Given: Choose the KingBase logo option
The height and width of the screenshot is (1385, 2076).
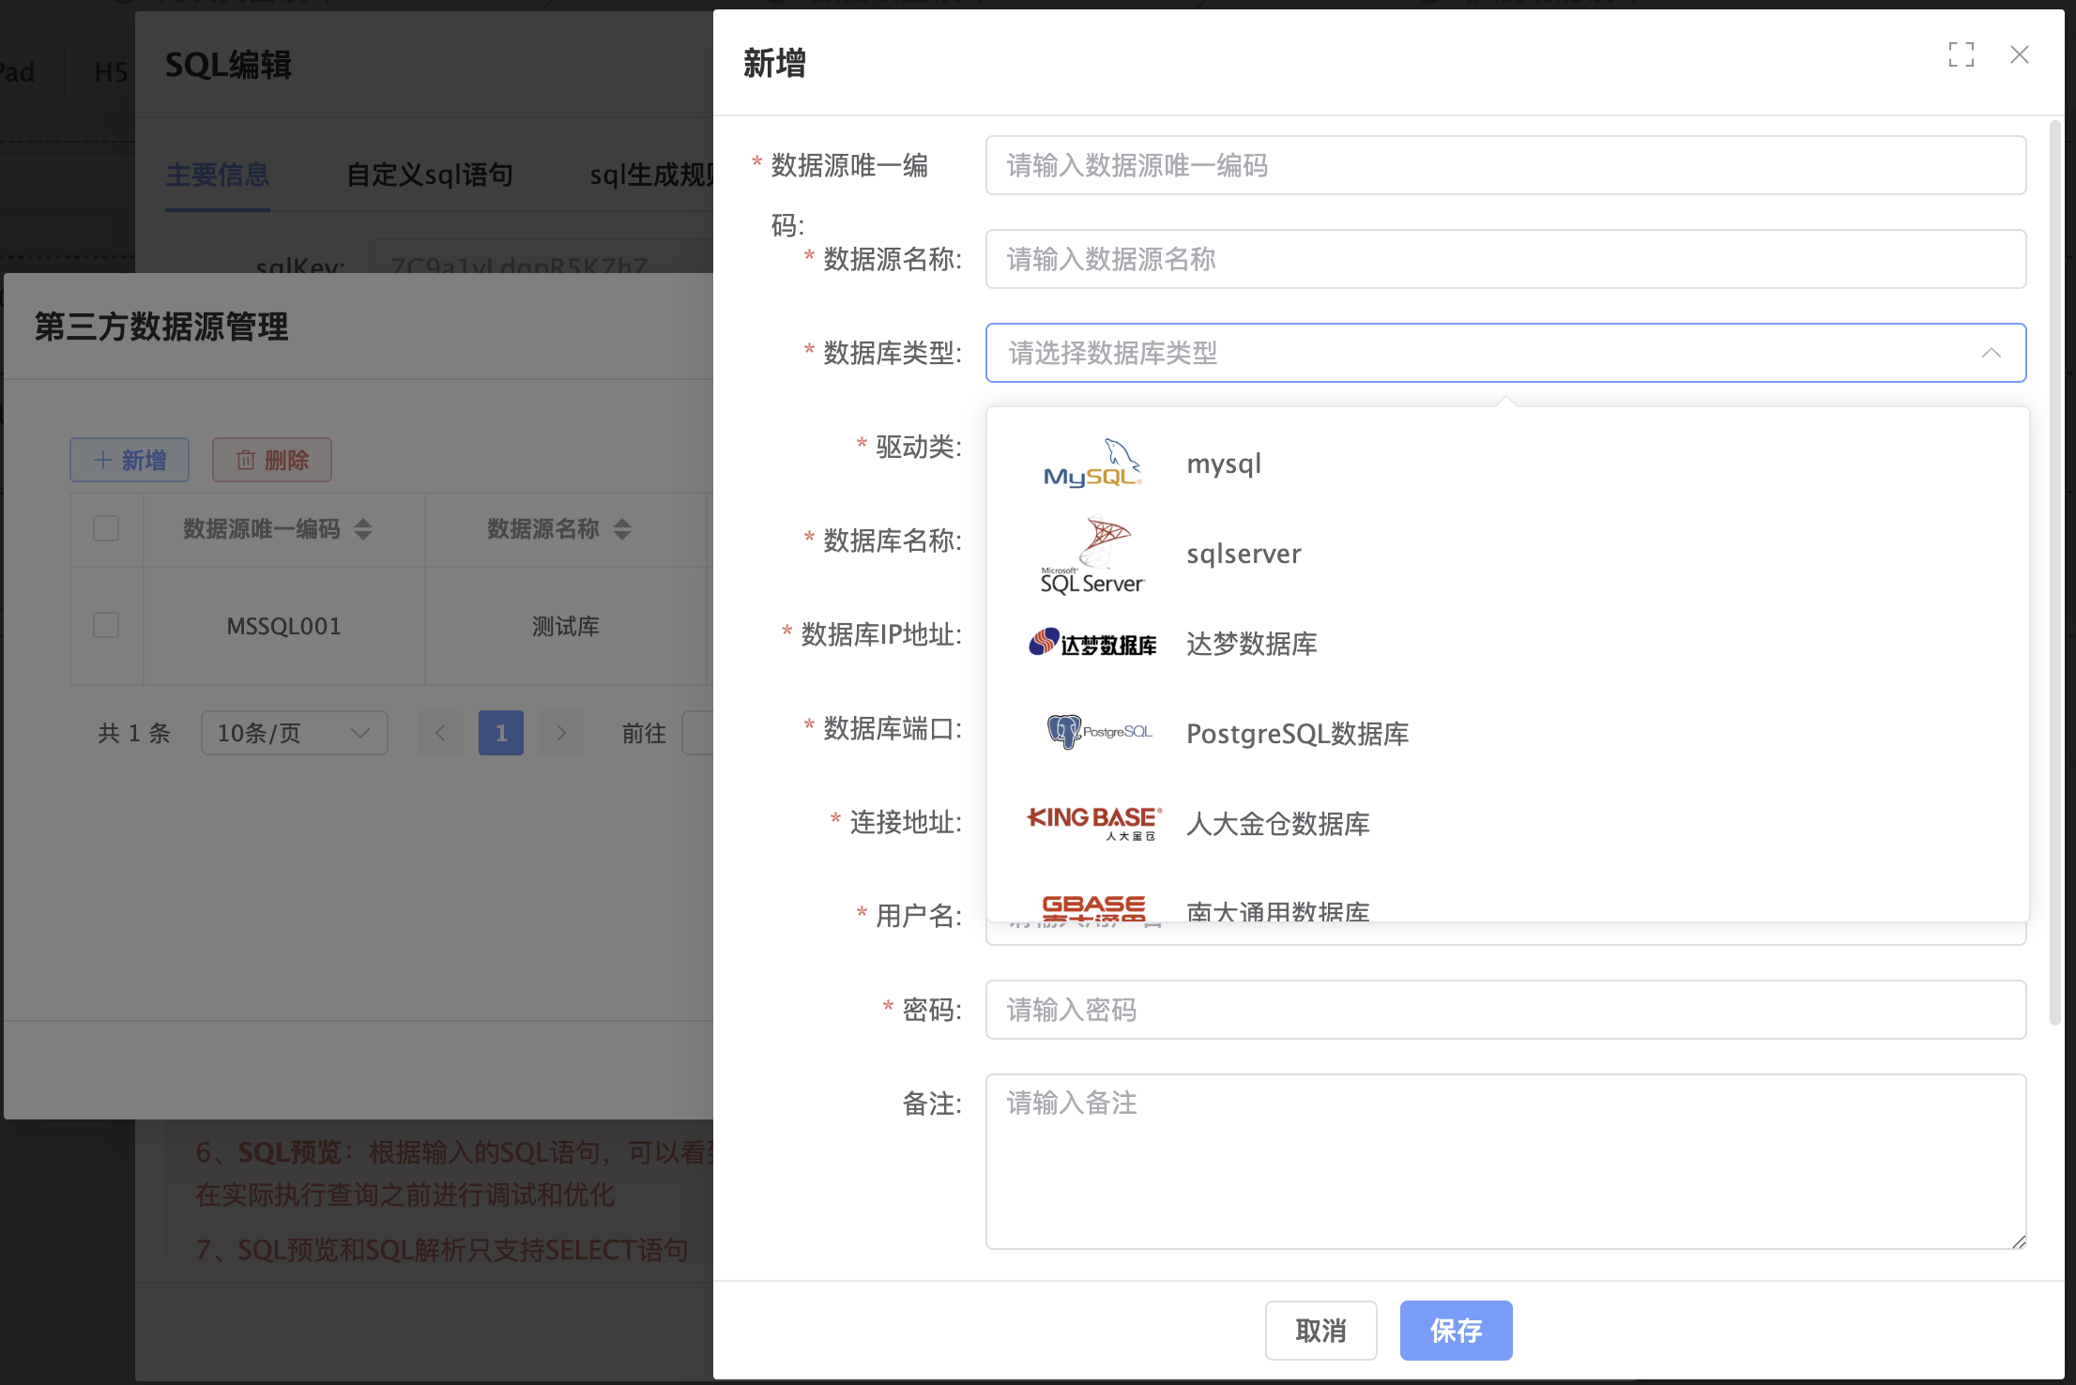Looking at the screenshot, I should pyautogui.click(x=1094, y=822).
